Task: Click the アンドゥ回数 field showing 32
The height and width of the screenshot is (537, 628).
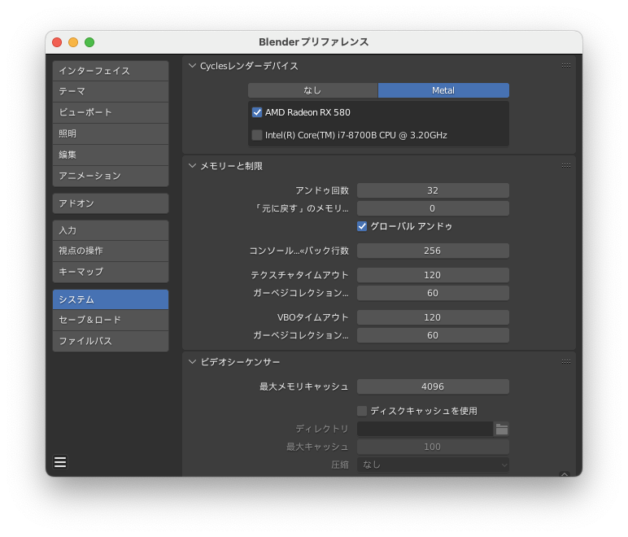Action: pos(433,190)
